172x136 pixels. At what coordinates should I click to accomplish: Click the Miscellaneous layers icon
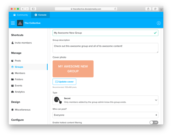pyautogui.click(x=12, y=110)
